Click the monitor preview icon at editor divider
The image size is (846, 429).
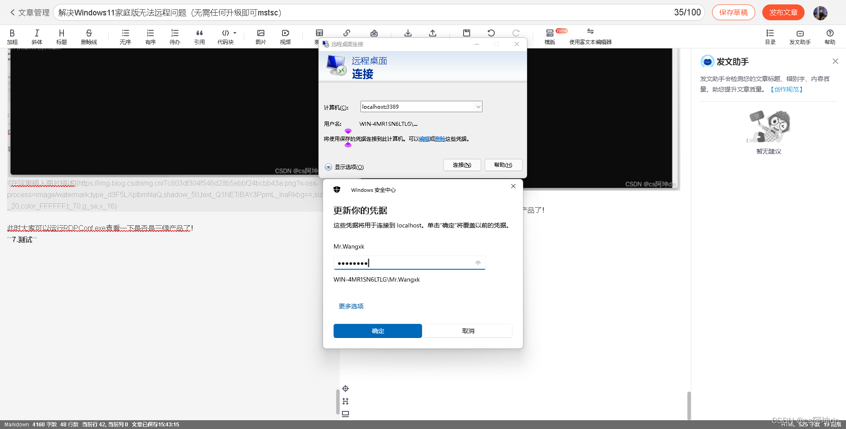tap(345, 414)
